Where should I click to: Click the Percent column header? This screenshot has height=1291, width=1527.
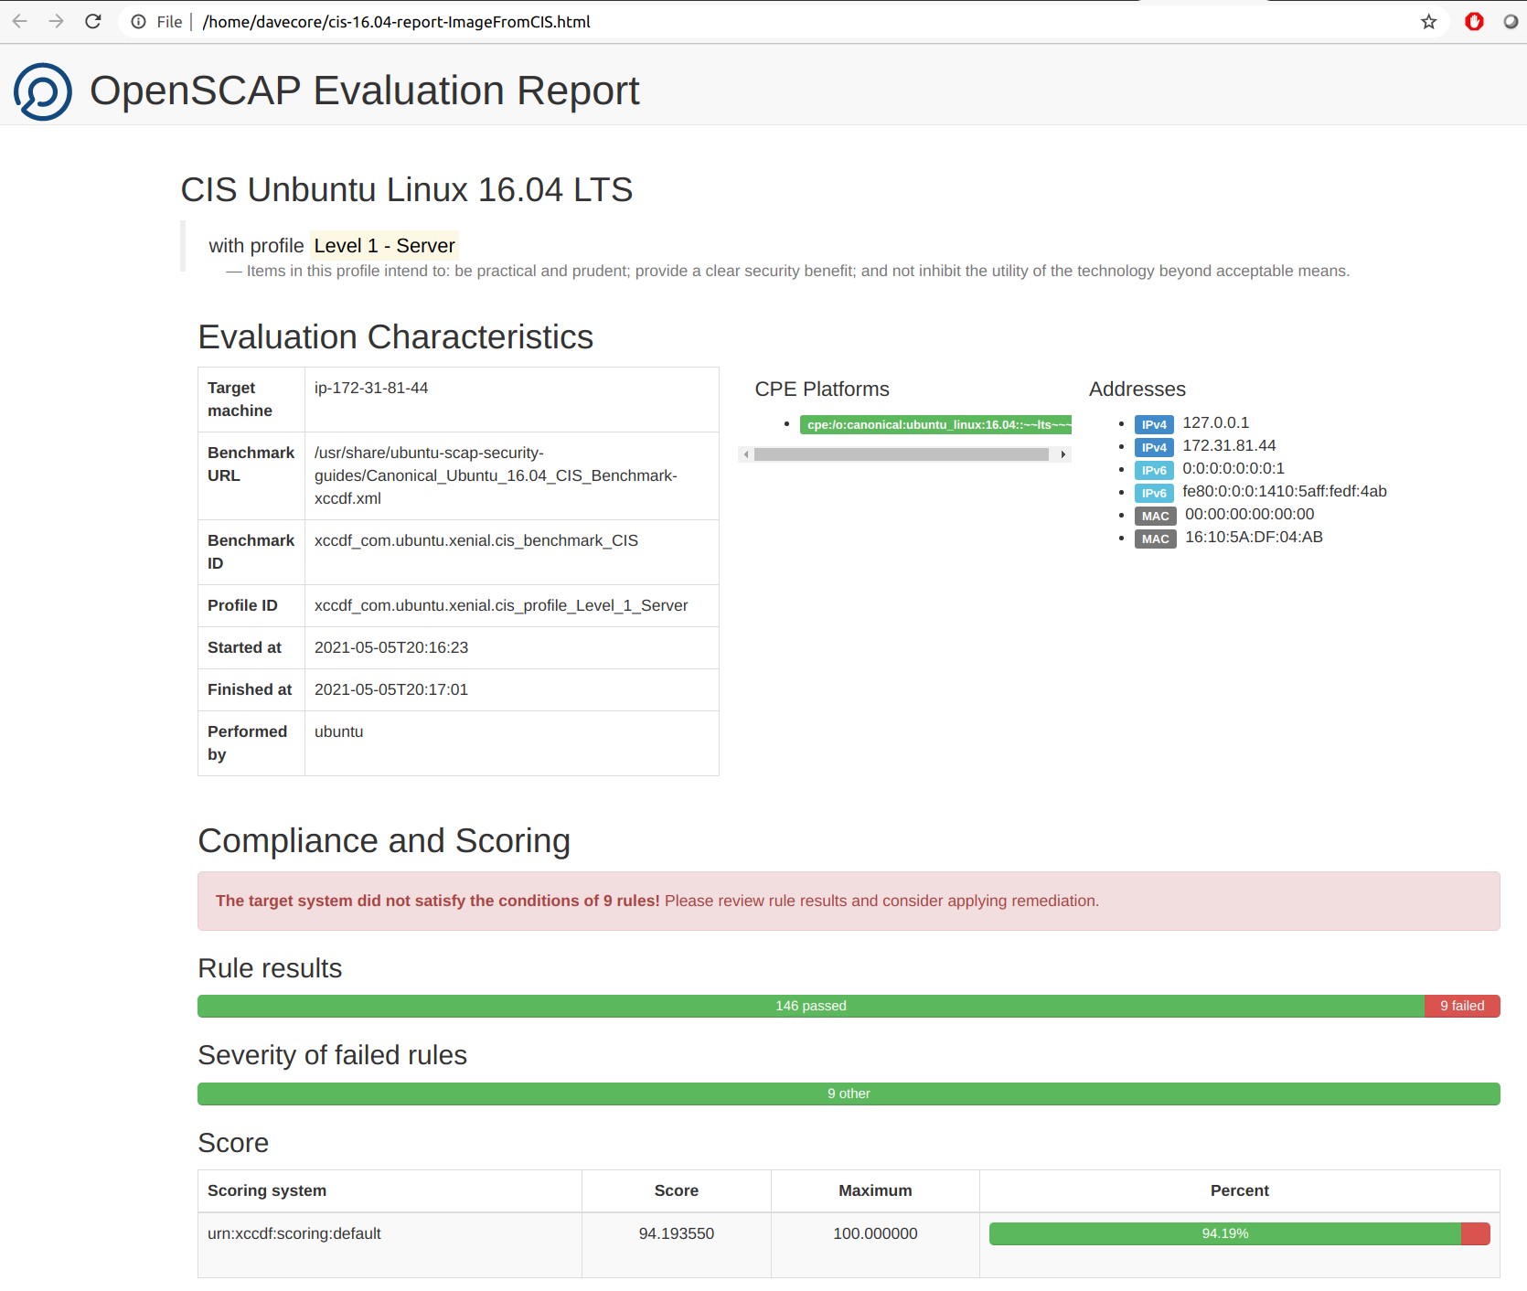1240,1190
